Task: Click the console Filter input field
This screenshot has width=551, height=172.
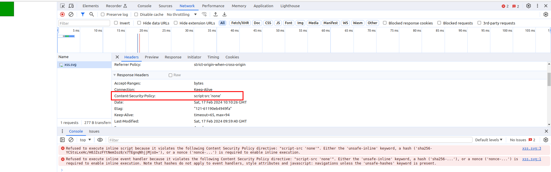Action: (290, 140)
